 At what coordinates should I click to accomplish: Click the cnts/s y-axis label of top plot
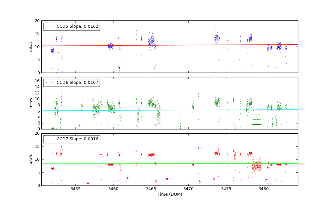tap(31, 47)
